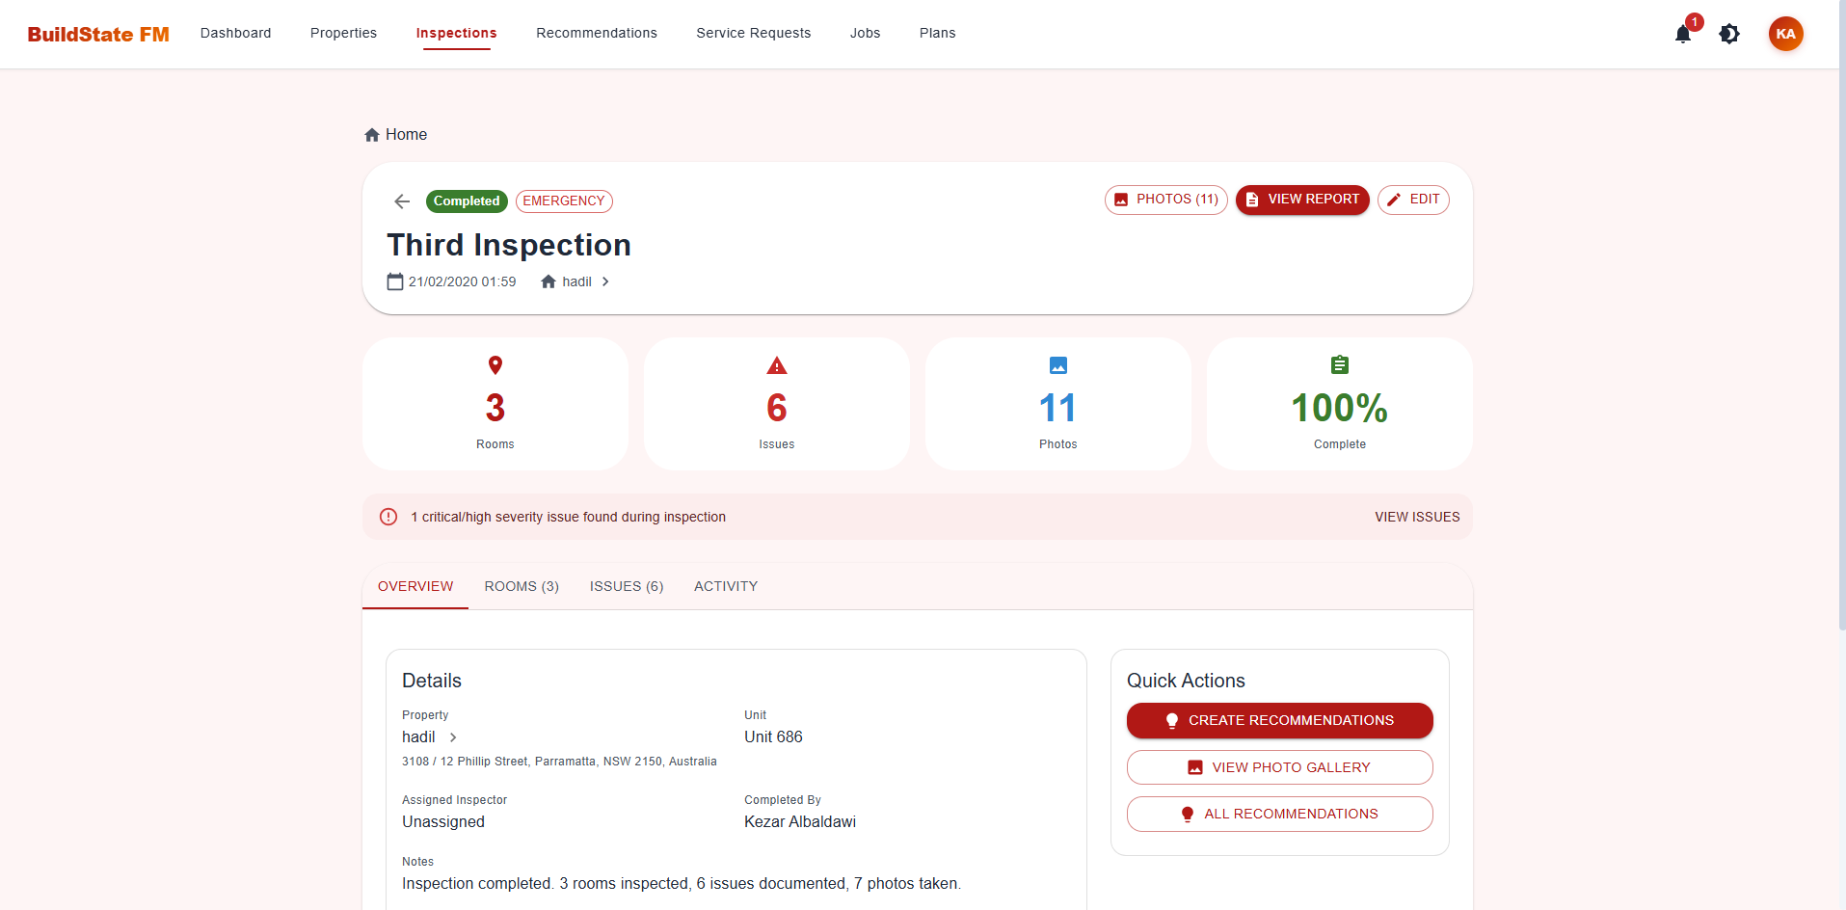
Task: Click the Photos image icon in stats
Action: (x=1057, y=366)
